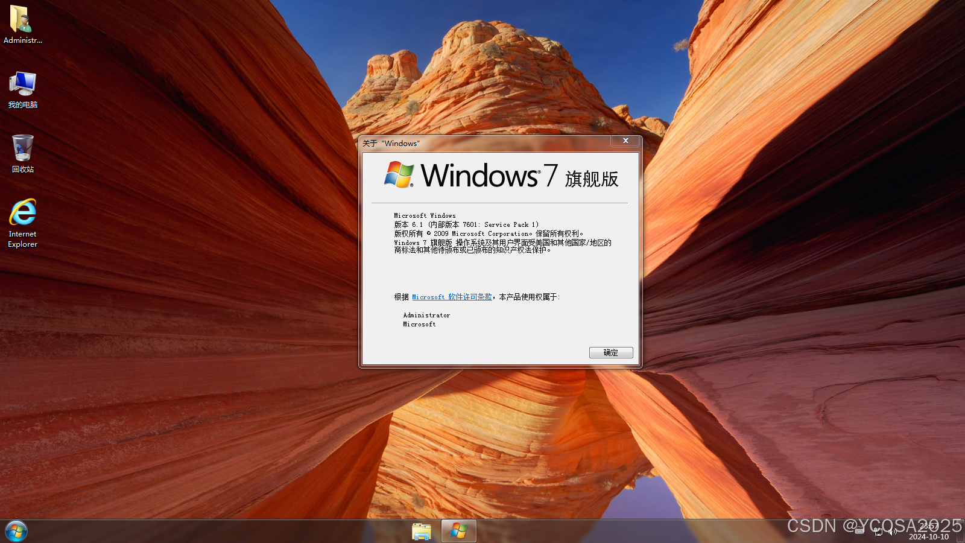Select the 回收站 recycle bin icon

(x=22, y=154)
